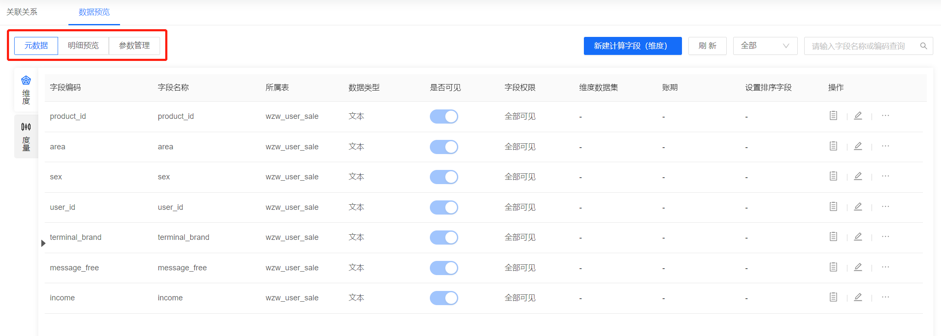Screen dimensions: 941x336
Task: Open details document icon for sex row
Action: pyautogui.click(x=833, y=176)
